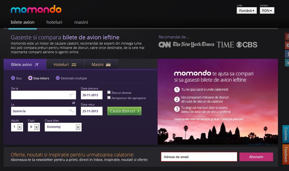This screenshot has height=171, width=289.
Task: Open the Twitter side icon
Action: (x=287, y=63)
